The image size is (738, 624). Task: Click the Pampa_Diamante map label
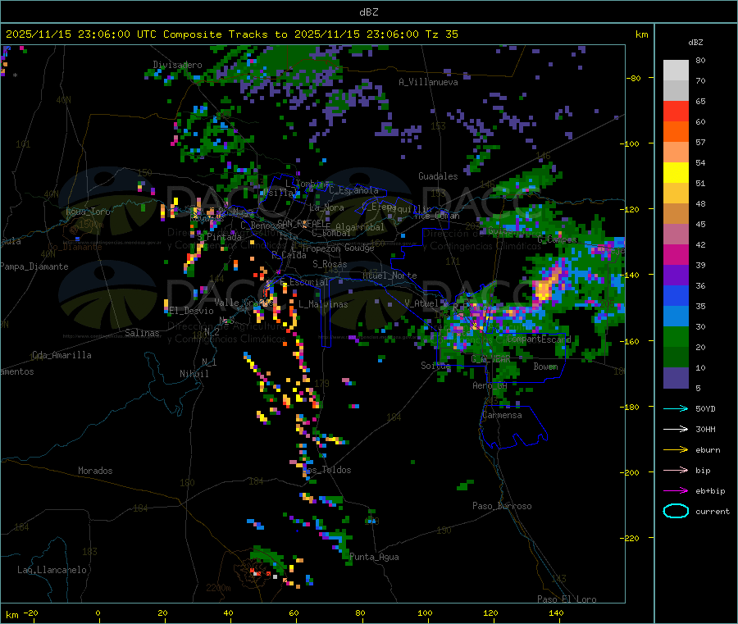coord(34,266)
